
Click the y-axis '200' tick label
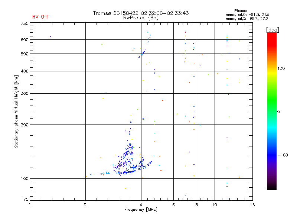(x=25, y=125)
